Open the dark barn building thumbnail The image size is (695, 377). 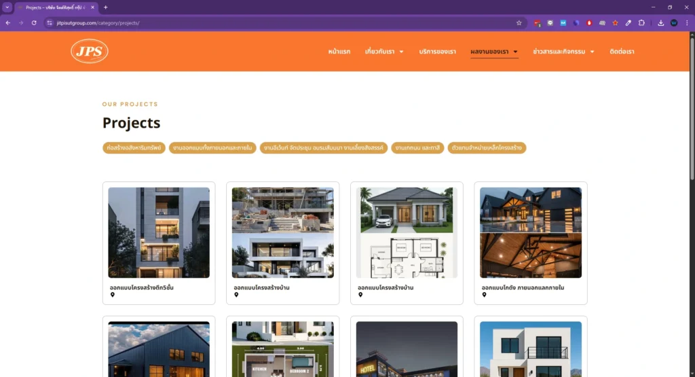pyautogui.click(x=159, y=349)
